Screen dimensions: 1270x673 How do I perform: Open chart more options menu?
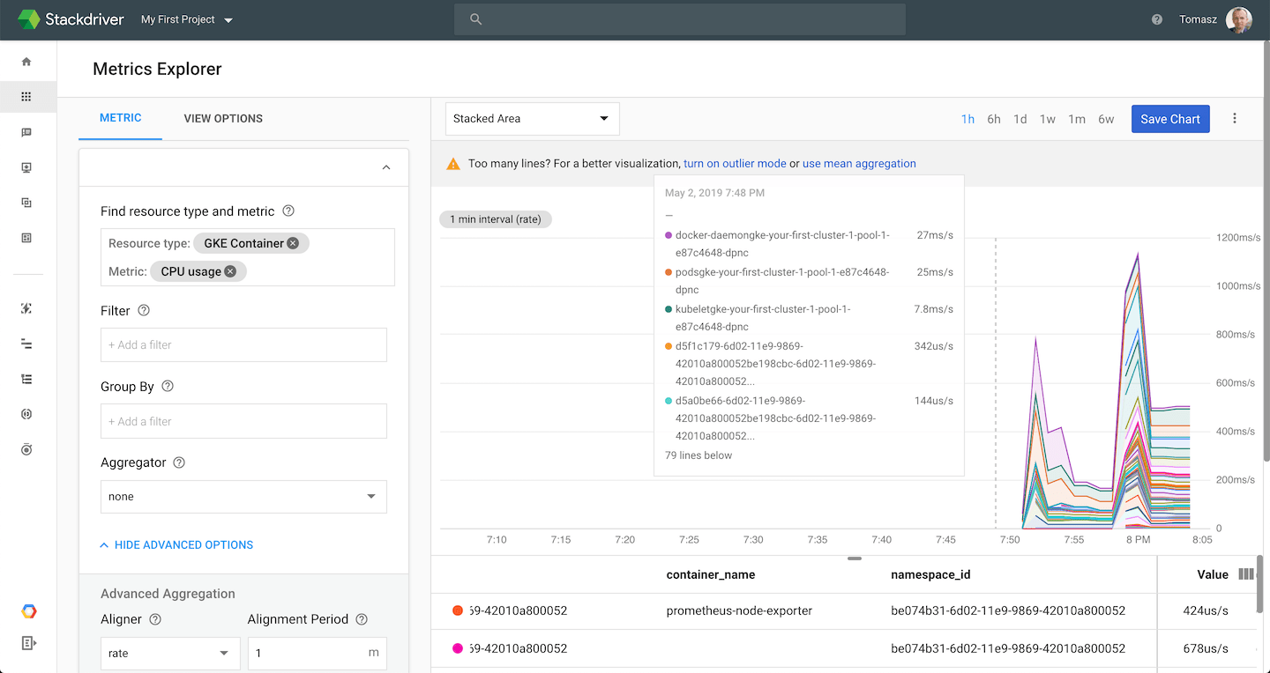[1235, 119]
